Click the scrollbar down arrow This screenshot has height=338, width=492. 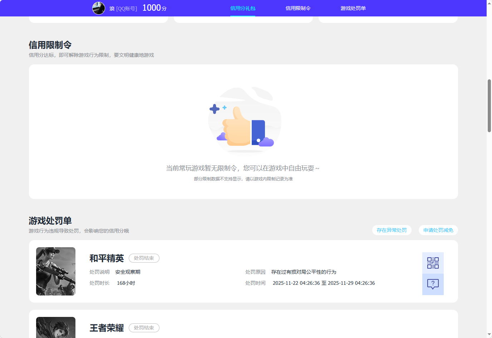(x=489, y=335)
